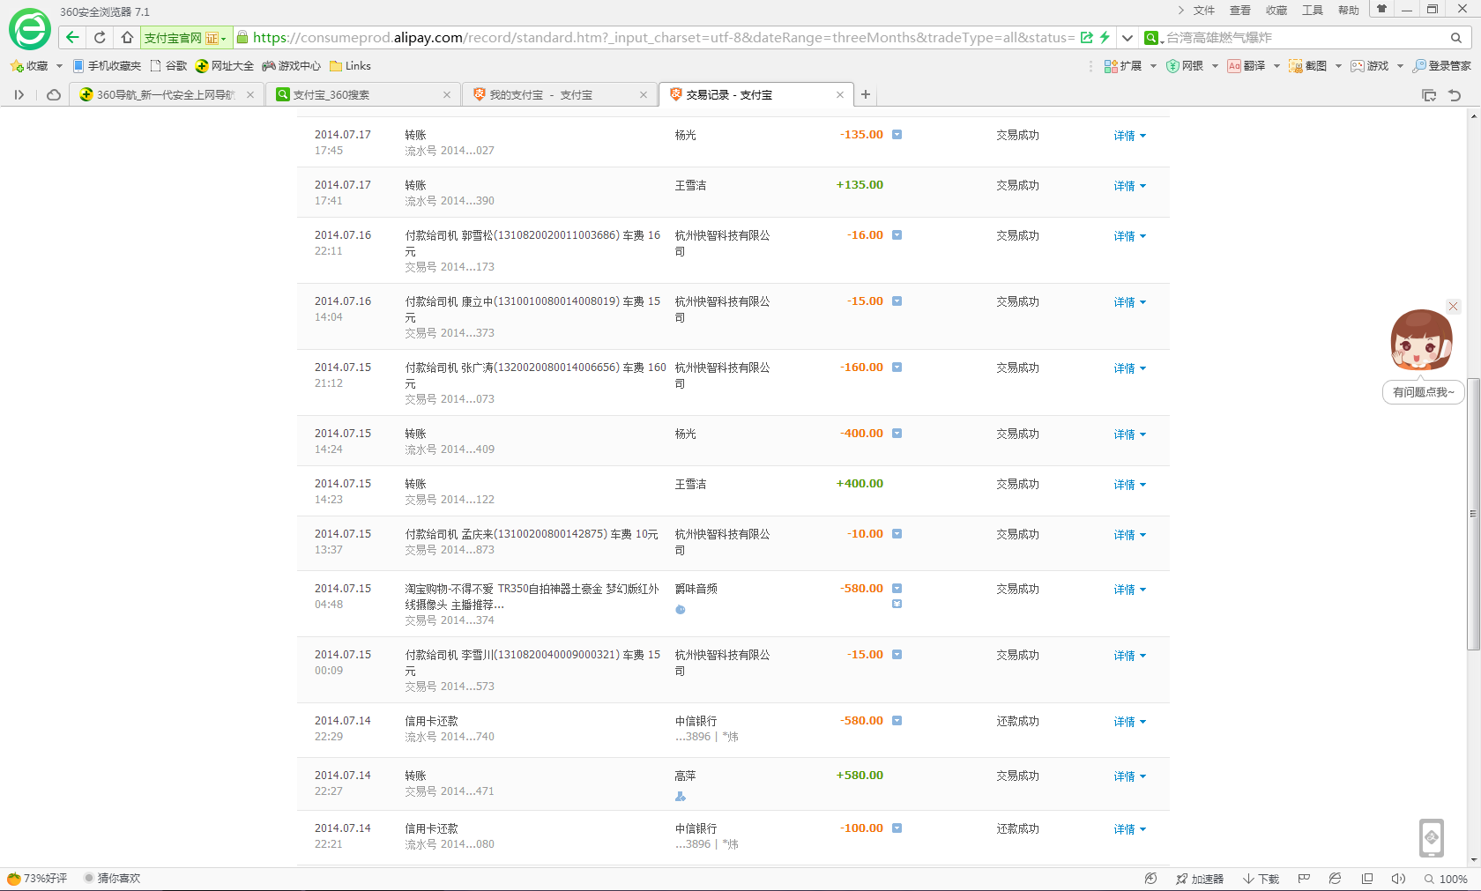
Task: Toggle blue arrow icon beside -160.00 amount
Action: (897, 368)
